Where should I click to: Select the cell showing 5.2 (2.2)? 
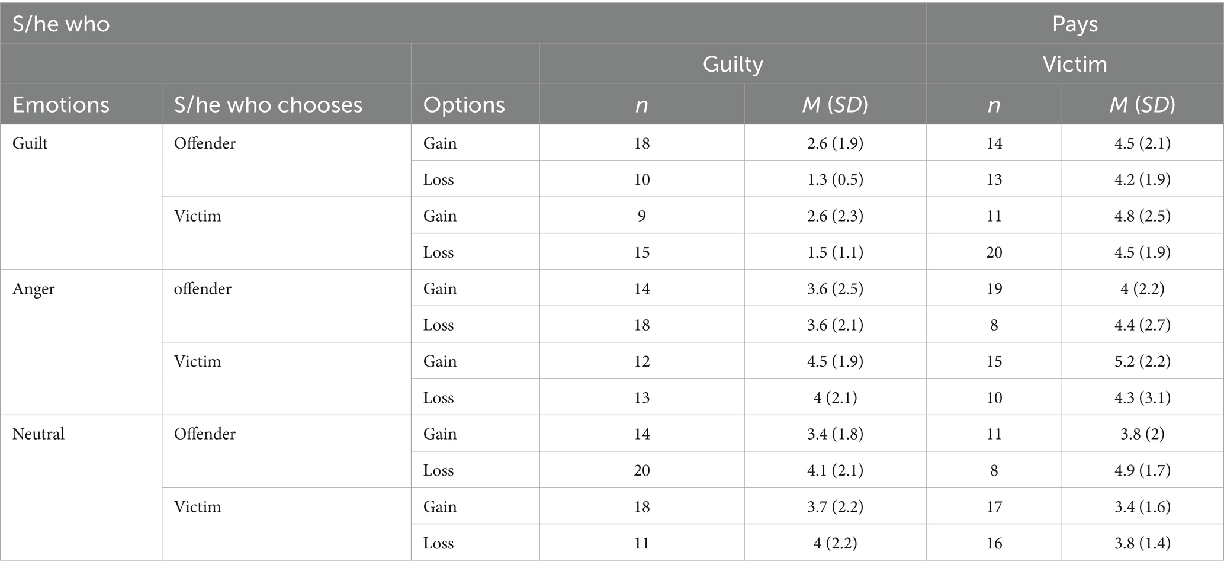pyautogui.click(x=1142, y=361)
